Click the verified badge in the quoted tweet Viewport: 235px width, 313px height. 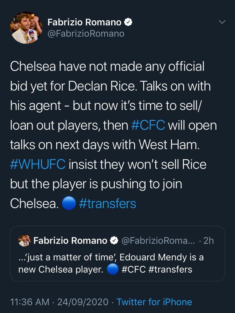114,241
